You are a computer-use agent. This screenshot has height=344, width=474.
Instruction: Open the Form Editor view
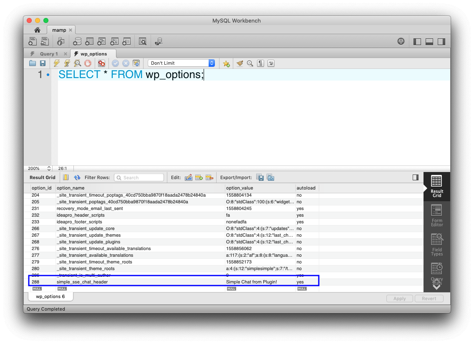coord(437,216)
